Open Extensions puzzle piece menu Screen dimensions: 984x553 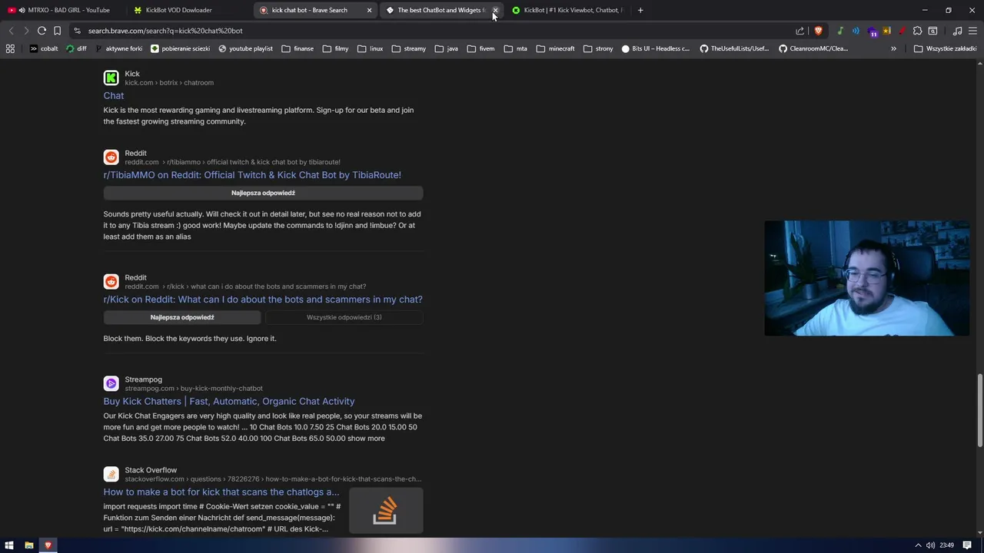(917, 31)
